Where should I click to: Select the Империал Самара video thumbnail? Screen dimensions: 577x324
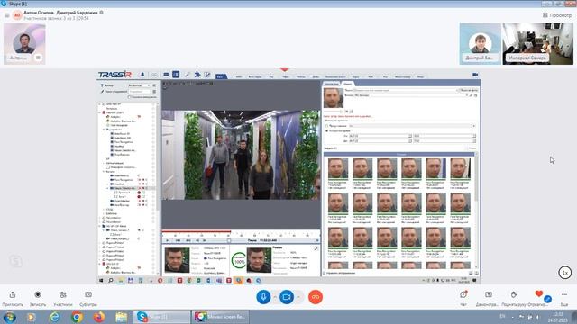[537, 44]
